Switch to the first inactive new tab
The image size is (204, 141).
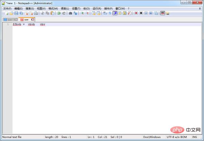tap(10, 19)
